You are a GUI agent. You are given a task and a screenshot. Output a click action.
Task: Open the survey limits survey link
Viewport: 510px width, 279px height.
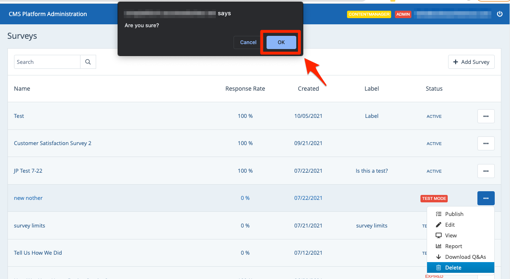tap(29, 225)
